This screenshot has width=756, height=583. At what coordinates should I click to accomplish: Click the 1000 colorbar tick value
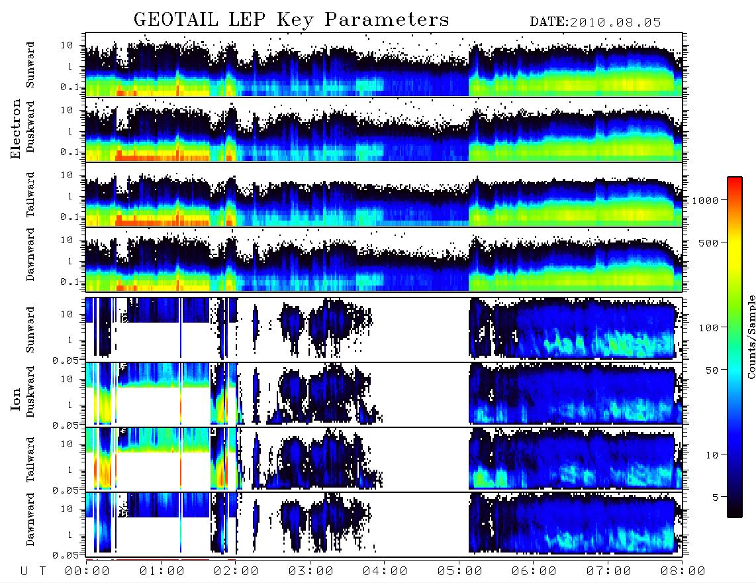click(x=706, y=200)
